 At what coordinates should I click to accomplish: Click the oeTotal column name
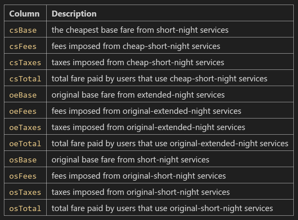click(x=25, y=144)
